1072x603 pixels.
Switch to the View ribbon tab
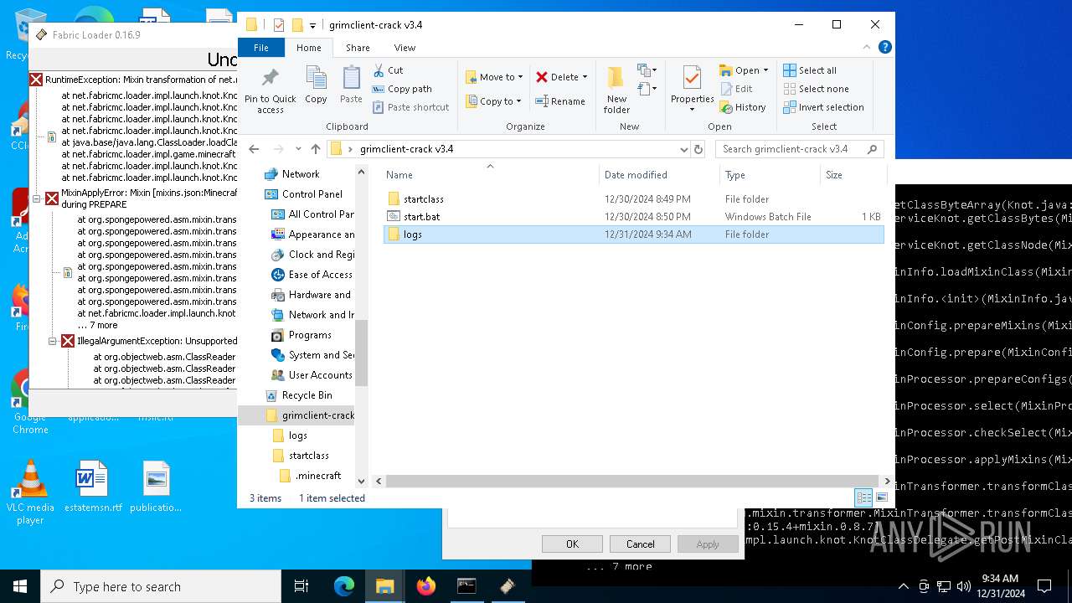405,48
